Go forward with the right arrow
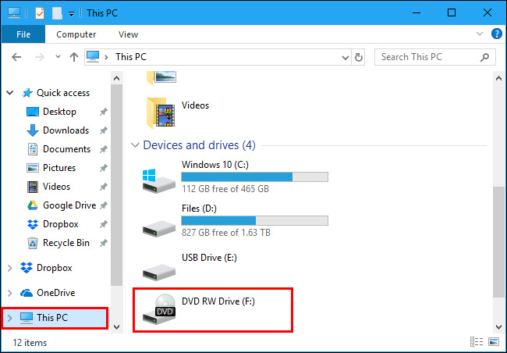The image size is (507, 353). point(40,57)
